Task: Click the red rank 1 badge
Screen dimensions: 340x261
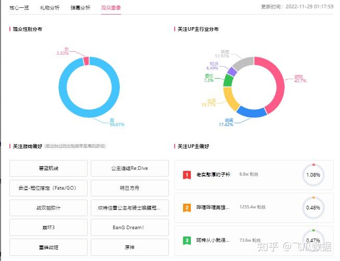Action: point(187,175)
